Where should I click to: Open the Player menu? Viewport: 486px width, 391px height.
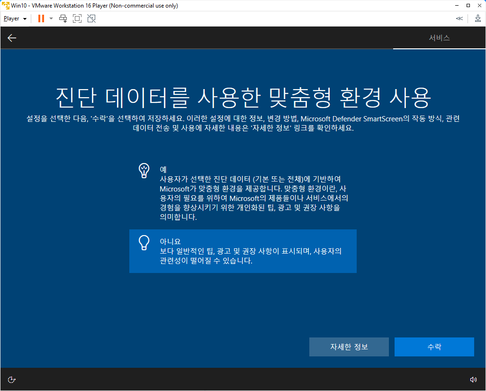click(x=11, y=18)
